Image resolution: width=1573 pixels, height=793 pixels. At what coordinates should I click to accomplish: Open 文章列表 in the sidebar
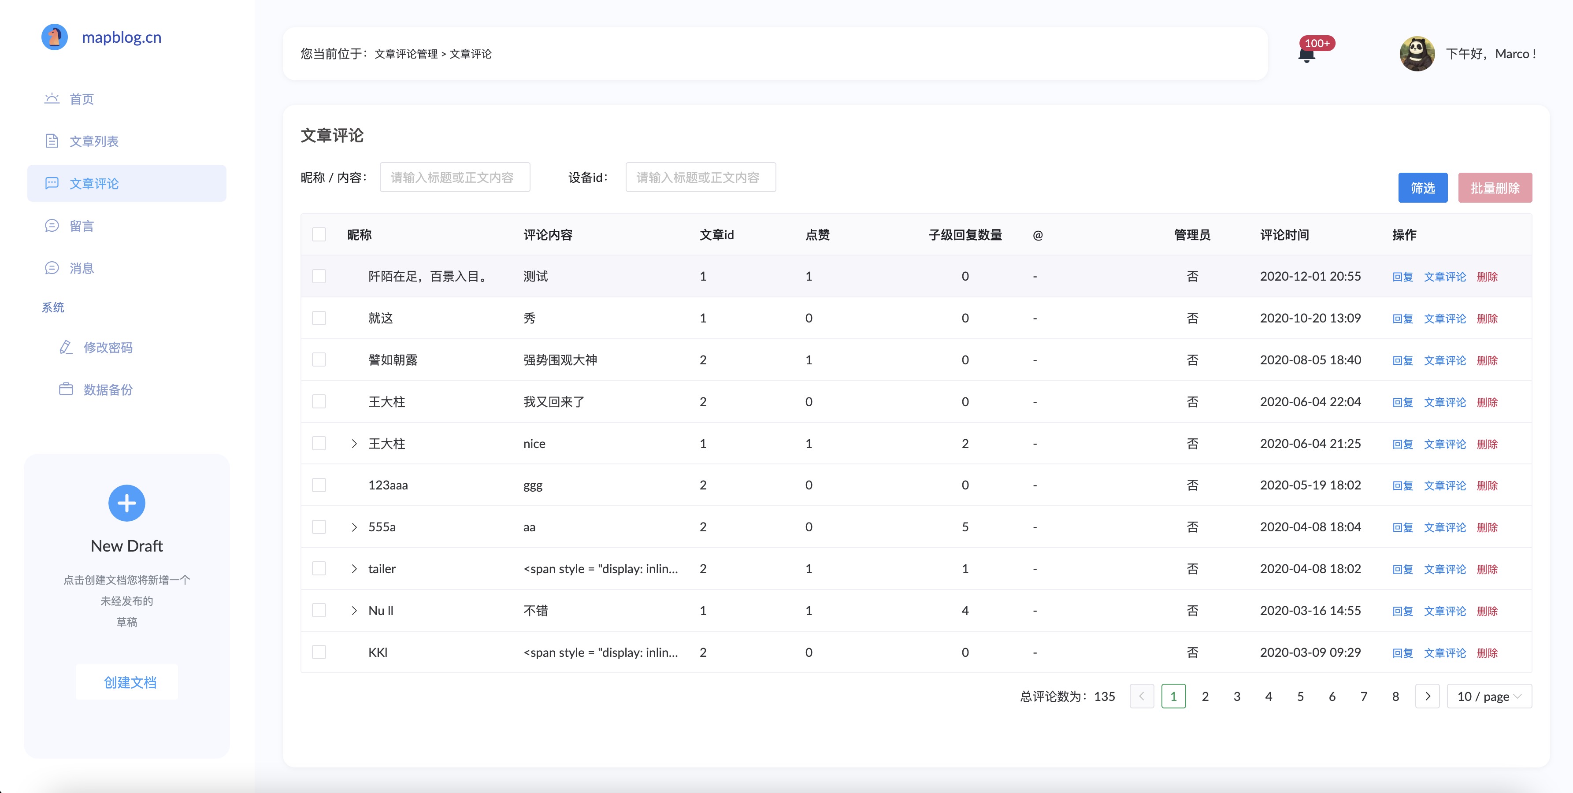126,141
